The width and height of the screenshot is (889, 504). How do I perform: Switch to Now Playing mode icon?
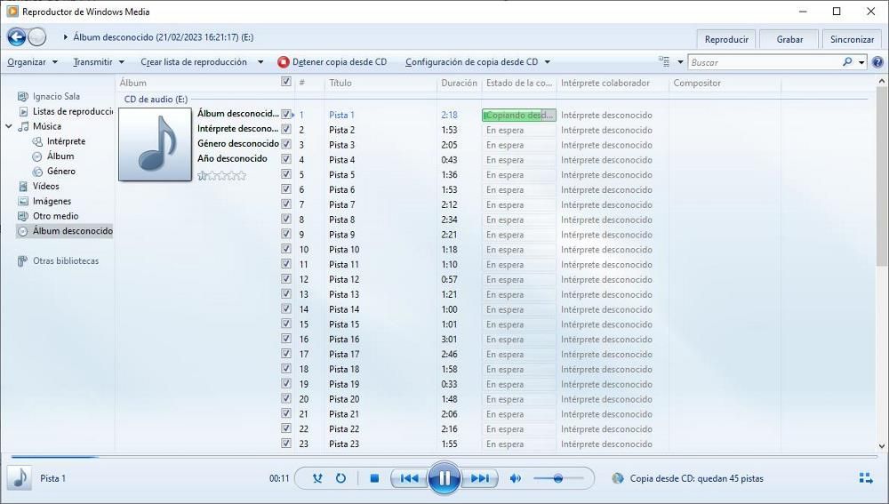tap(866, 478)
